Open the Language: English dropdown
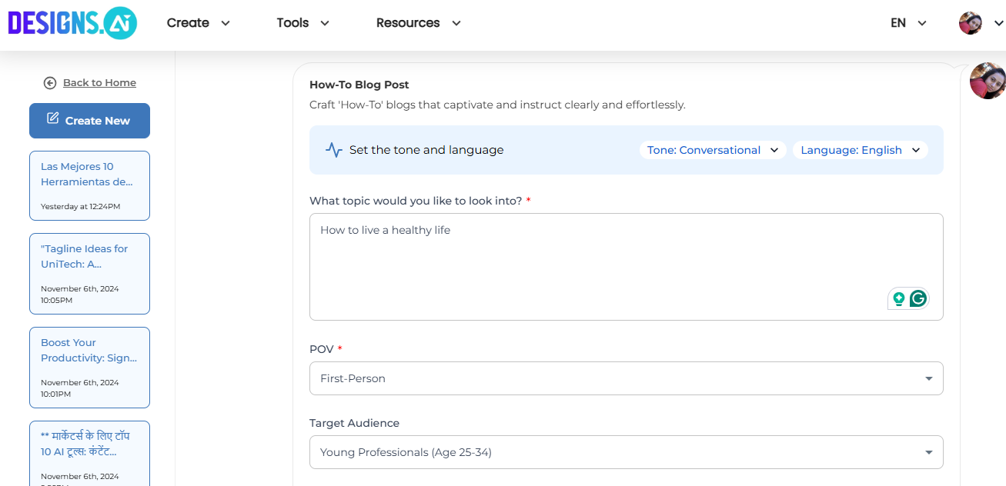The width and height of the screenshot is (1006, 486). 860,150
